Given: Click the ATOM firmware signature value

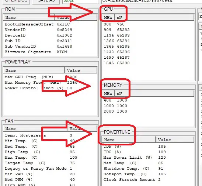Looking at the screenshot, I should 62,52.
